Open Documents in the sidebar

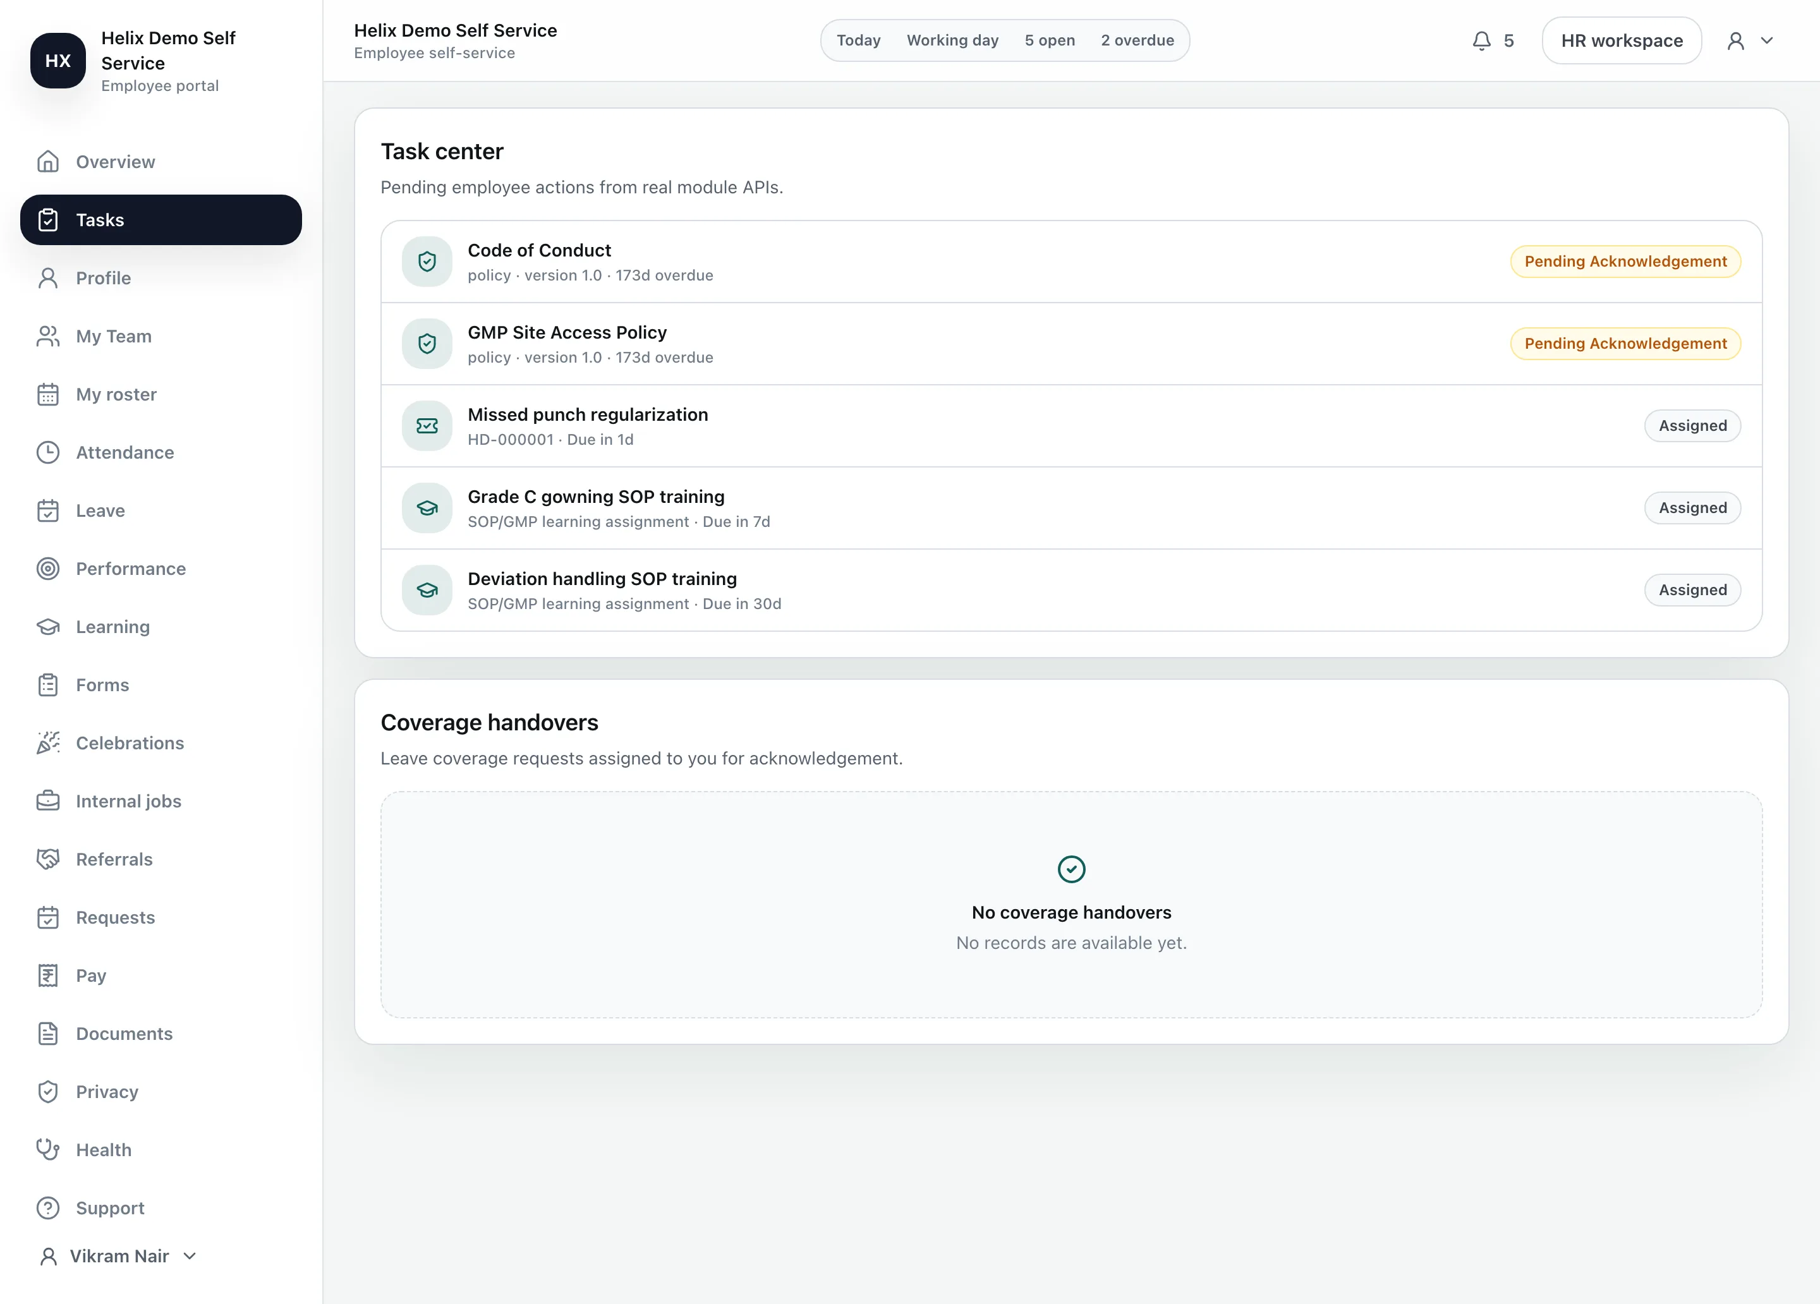161,1034
